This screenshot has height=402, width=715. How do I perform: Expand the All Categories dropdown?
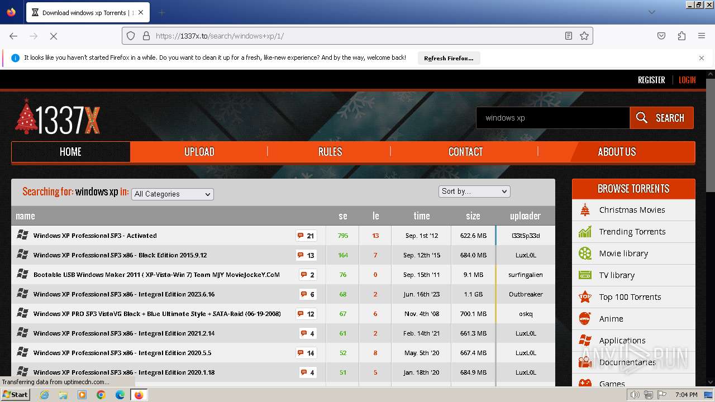pyautogui.click(x=173, y=194)
